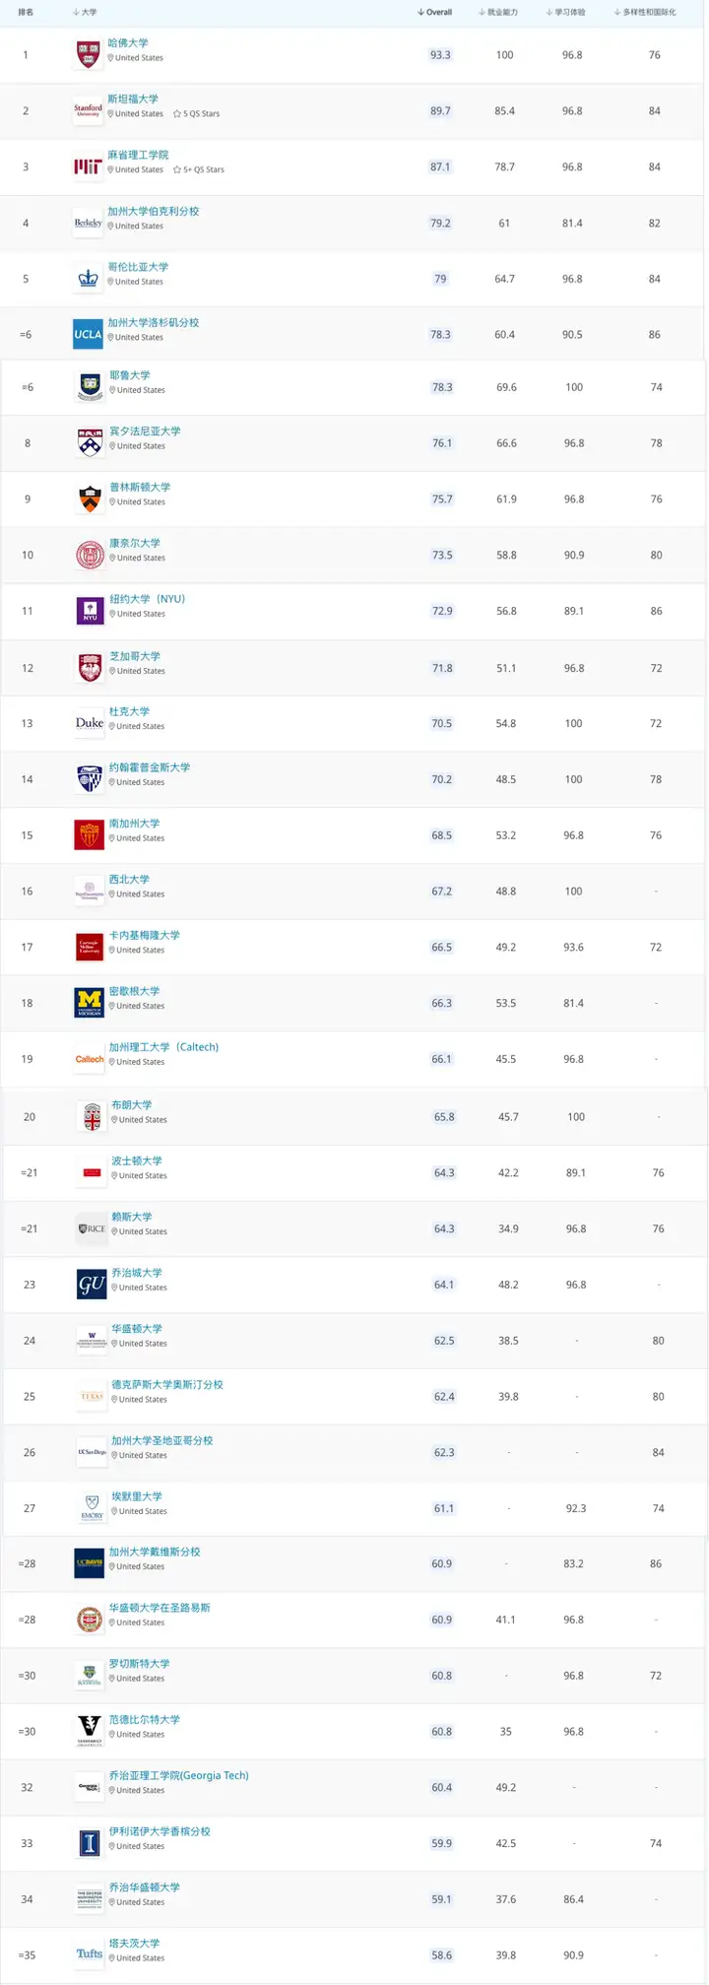The width and height of the screenshot is (709, 1985).
Task: Click the Michigan block M logo
Action: [x=90, y=1003]
